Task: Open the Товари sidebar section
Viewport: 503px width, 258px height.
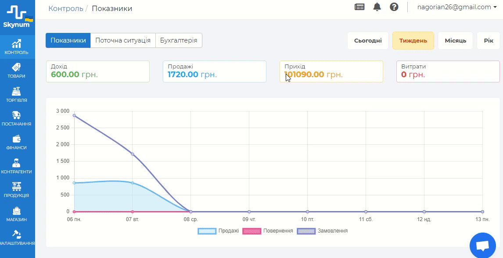Action: point(17,71)
